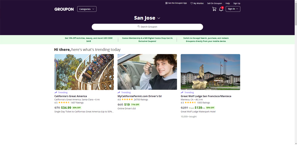Click the heart icon for My Wishlist

point(192,3)
